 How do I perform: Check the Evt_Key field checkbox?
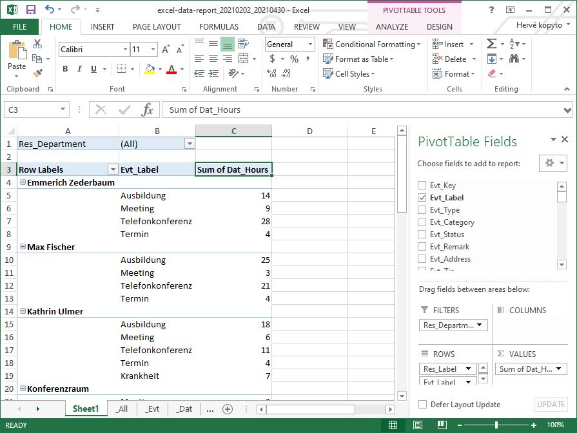[x=422, y=186]
